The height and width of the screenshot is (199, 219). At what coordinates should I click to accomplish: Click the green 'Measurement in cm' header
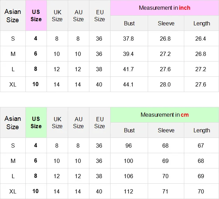[164, 115]
